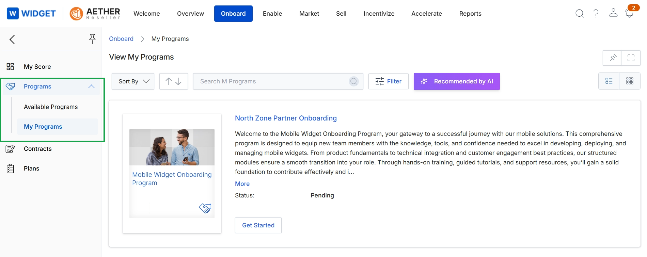Collapse sidebar with the back arrow
This screenshot has height=257, width=647.
[12, 39]
